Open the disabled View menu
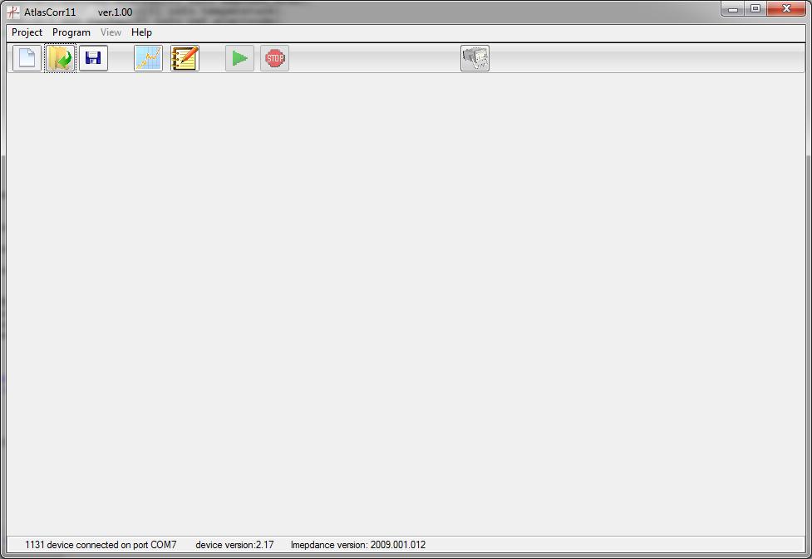 pyautogui.click(x=111, y=32)
